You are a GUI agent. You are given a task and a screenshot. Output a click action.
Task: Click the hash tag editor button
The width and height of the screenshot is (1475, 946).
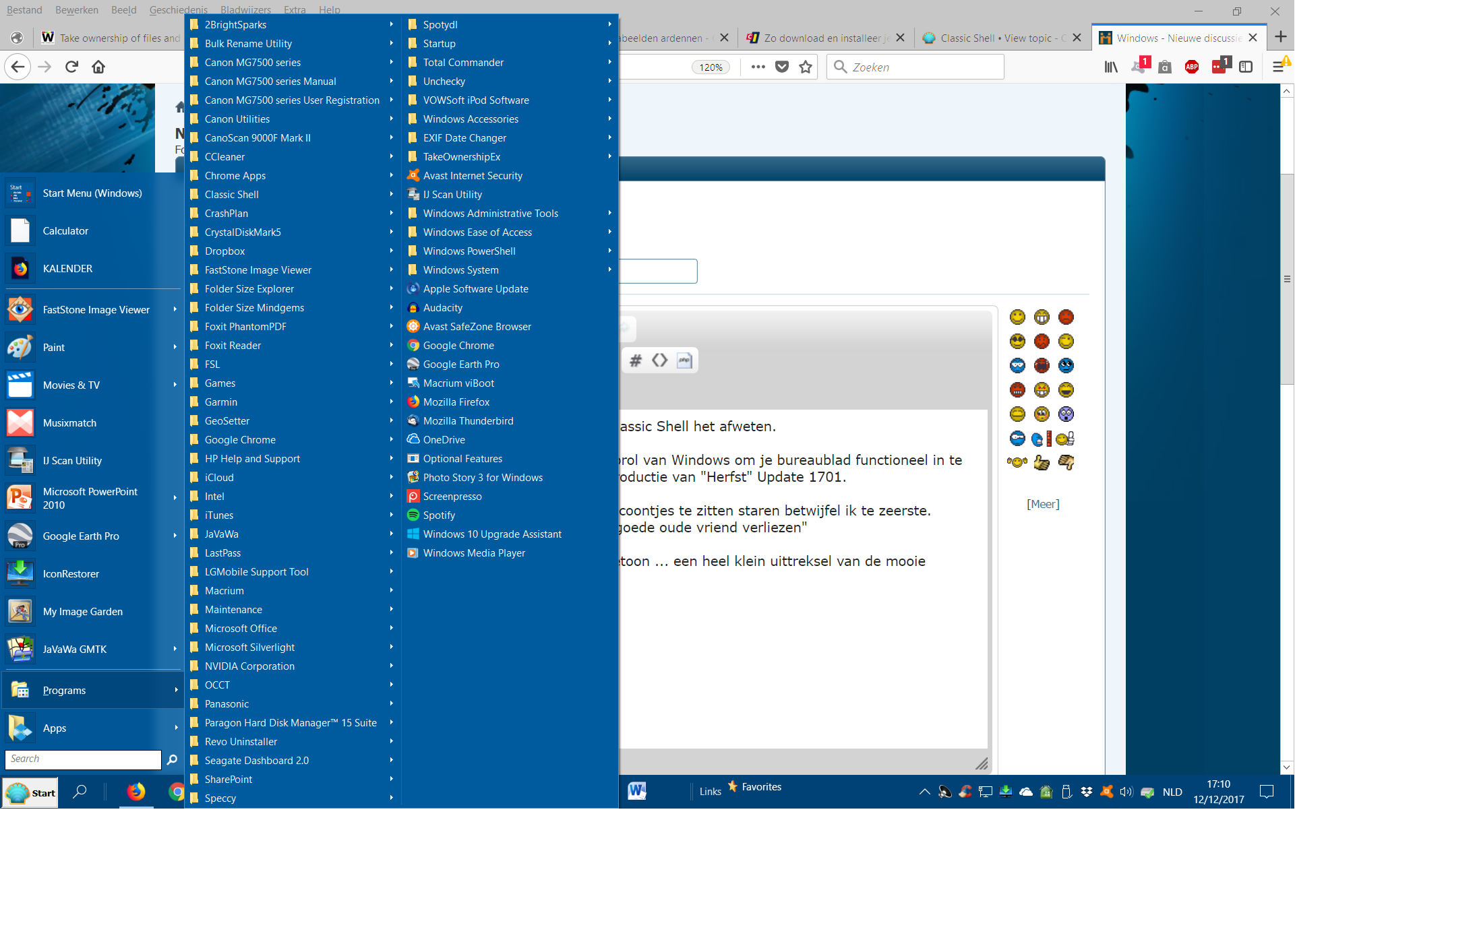tap(635, 360)
